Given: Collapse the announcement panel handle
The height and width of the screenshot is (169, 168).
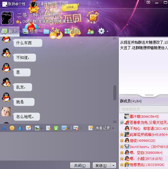Looking at the screenshot, I should 149,95.
